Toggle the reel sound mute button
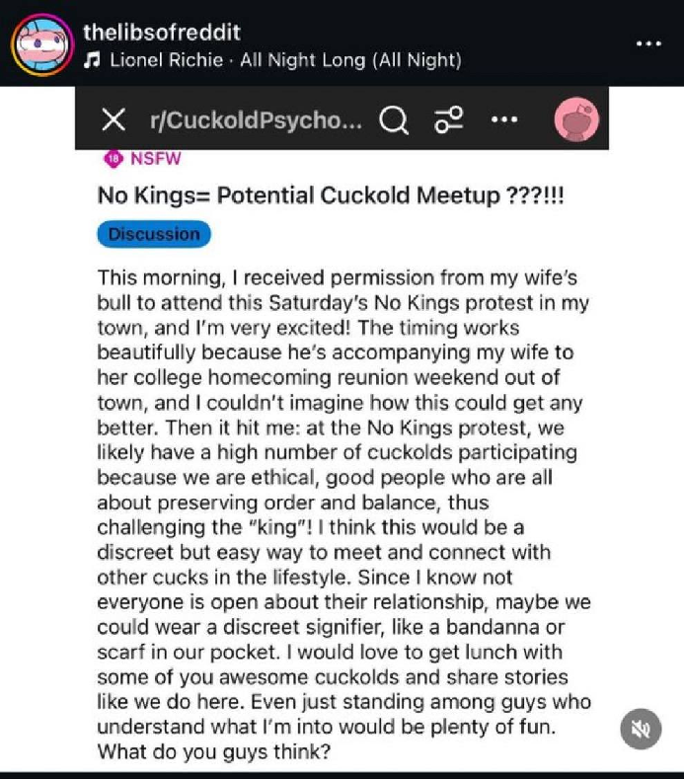684x779 pixels. tap(640, 731)
